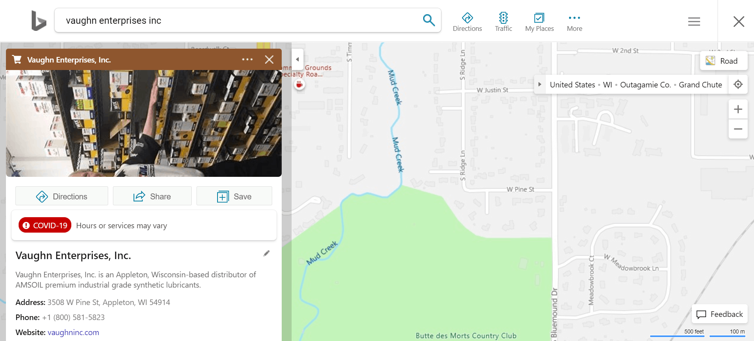Click the search magnifier icon

point(429,20)
